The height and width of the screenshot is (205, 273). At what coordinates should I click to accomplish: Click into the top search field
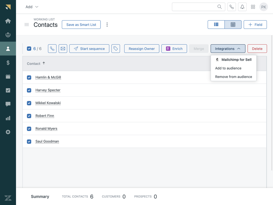click(197, 7)
